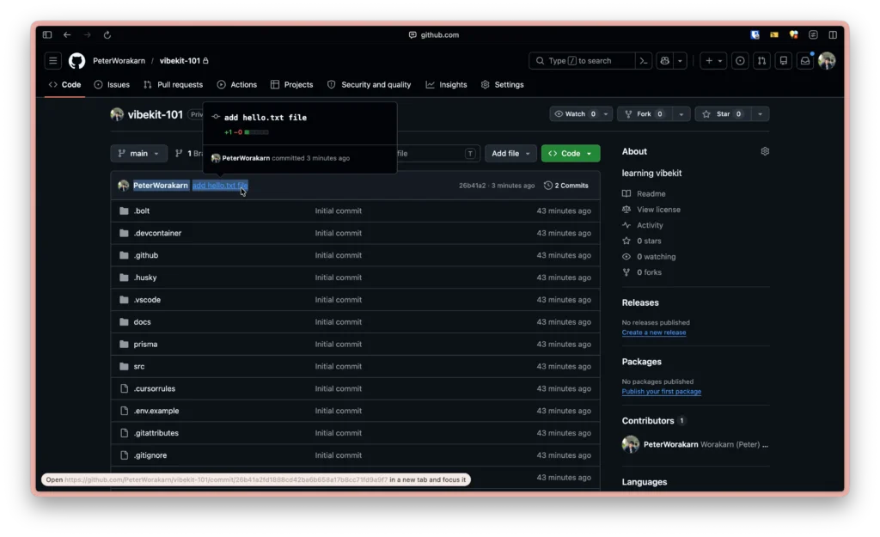
Task: Expand the Fork options arrow
Action: tap(681, 114)
